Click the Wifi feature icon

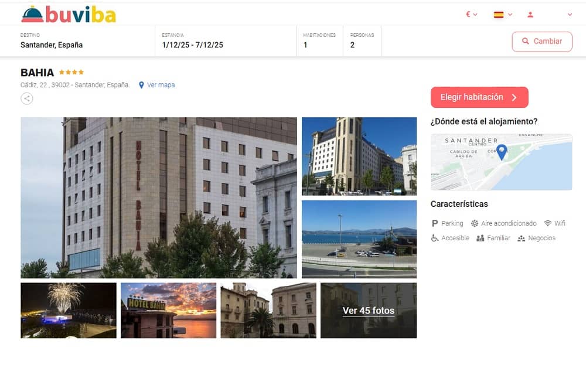click(547, 223)
